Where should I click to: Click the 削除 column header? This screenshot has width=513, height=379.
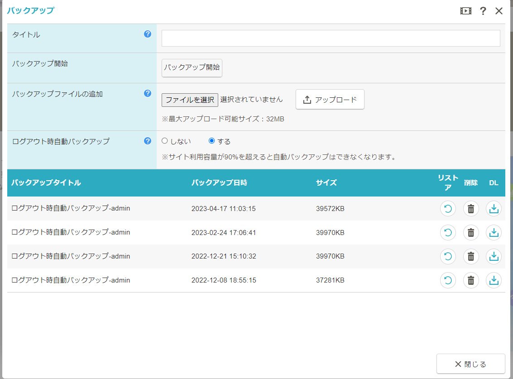471,182
